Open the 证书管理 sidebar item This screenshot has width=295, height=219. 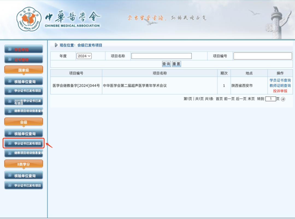click(23, 59)
